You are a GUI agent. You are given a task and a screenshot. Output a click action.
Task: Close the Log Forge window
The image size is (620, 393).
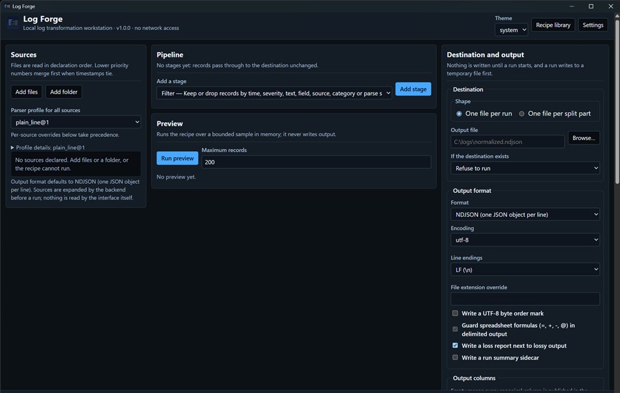point(610,7)
